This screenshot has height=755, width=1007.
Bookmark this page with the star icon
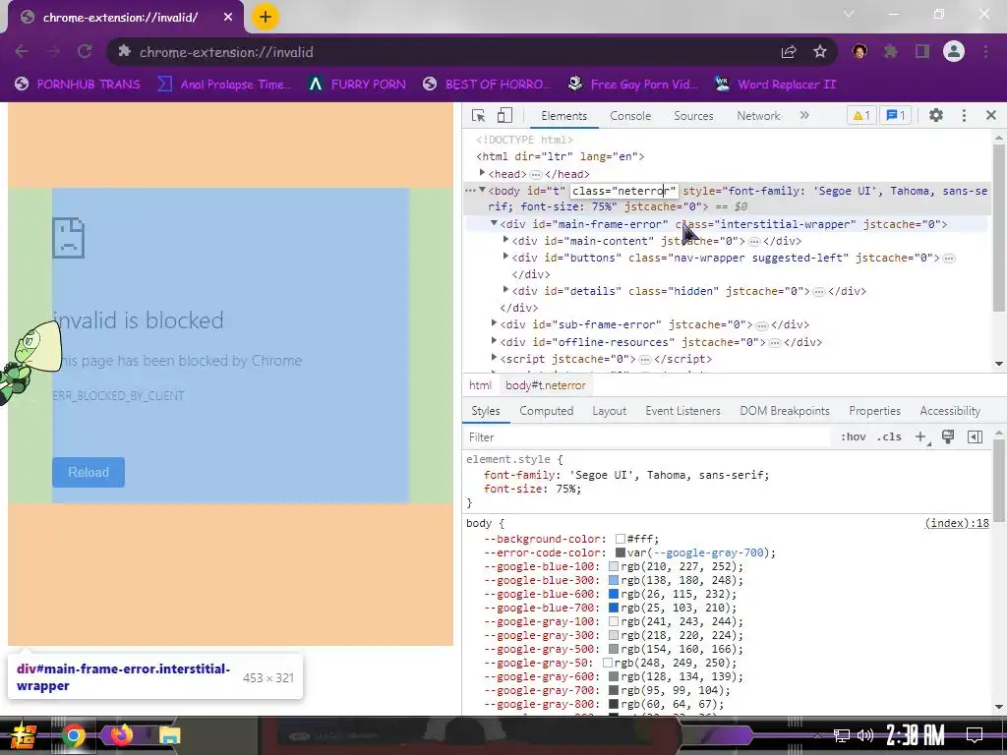tap(819, 52)
